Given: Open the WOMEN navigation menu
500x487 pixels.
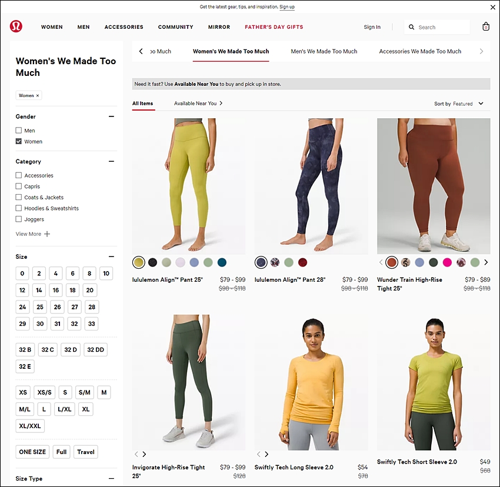Looking at the screenshot, I should tap(52, 27).
